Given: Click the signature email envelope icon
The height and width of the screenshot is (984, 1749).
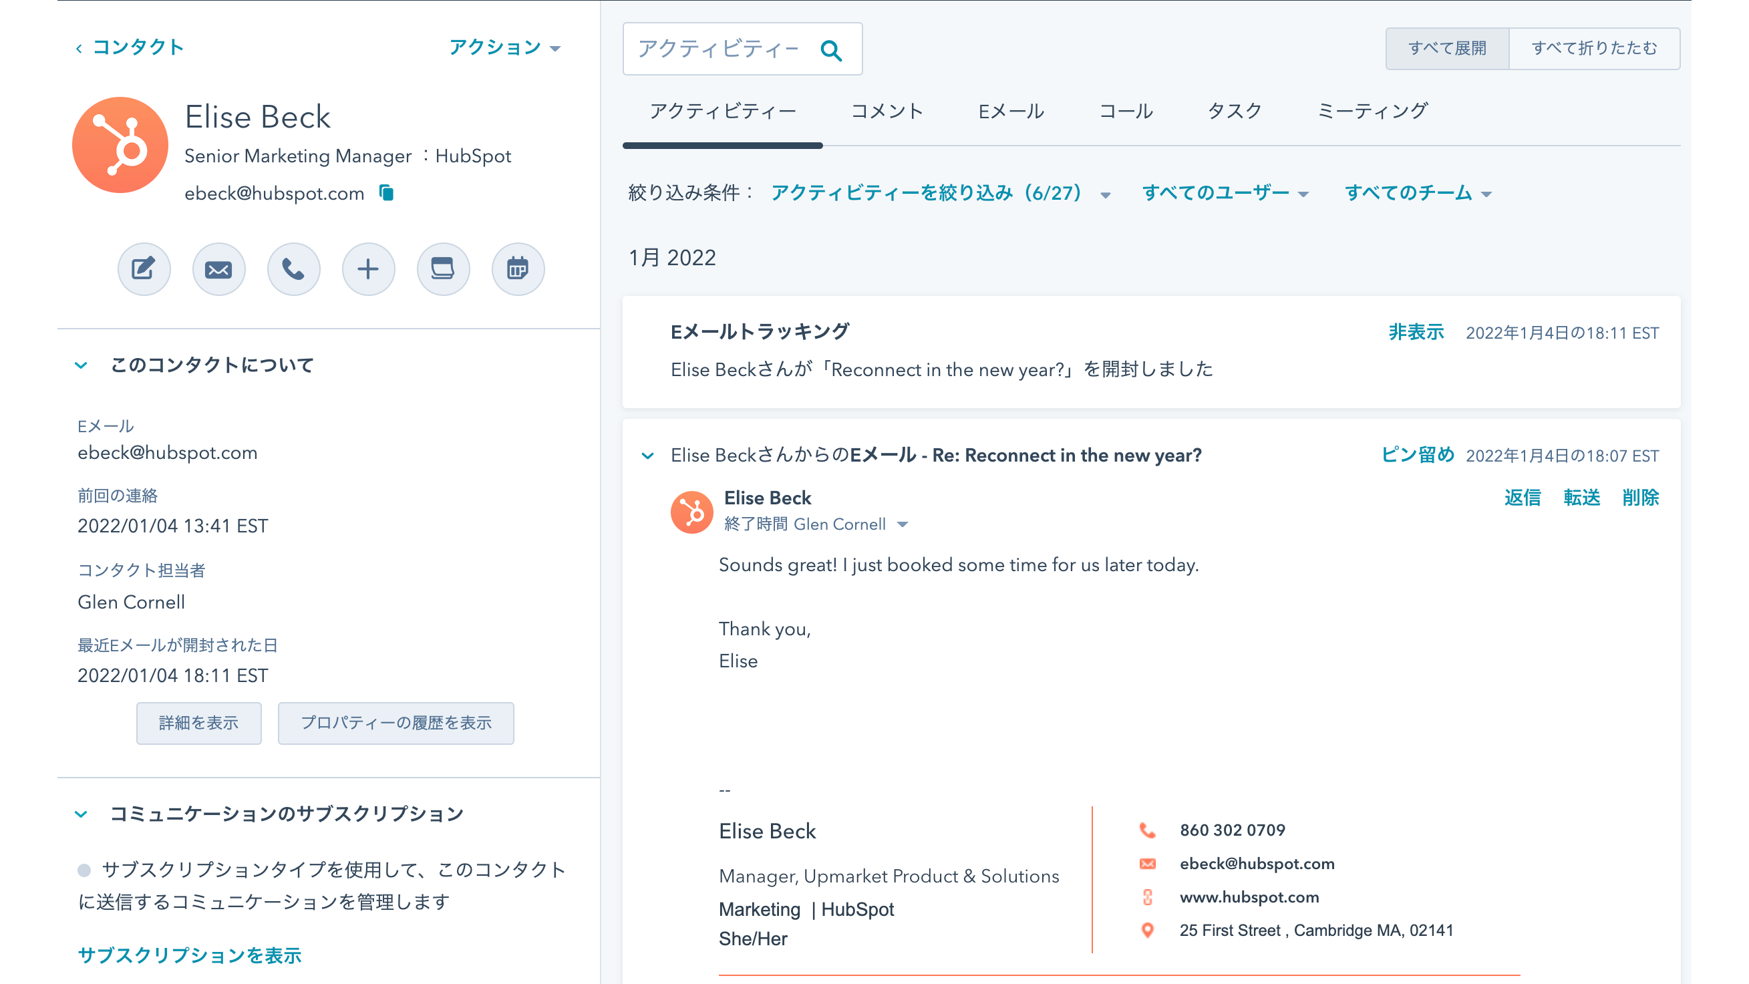Looking at the screenshot, I should [1148, 864].
